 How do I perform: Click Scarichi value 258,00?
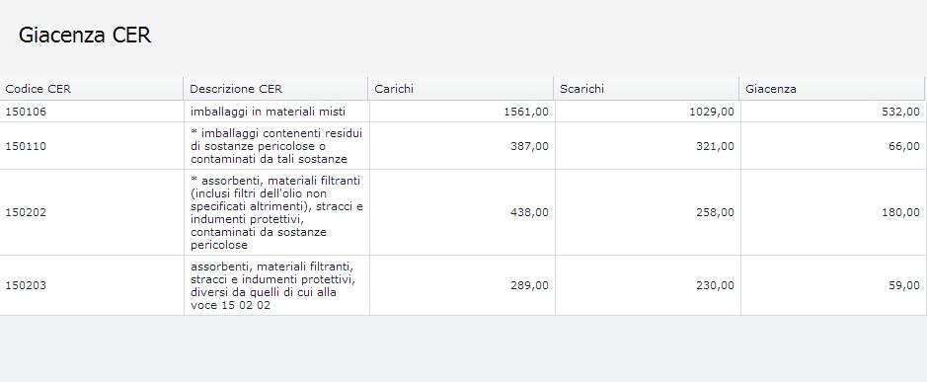pyautogui.click(x=715, y=212)
